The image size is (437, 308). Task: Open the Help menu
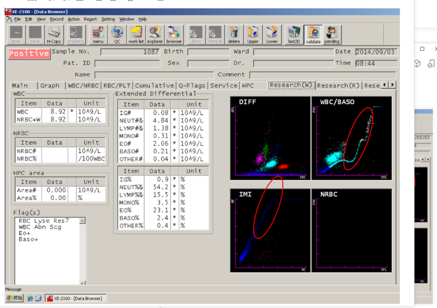(143, 19)
